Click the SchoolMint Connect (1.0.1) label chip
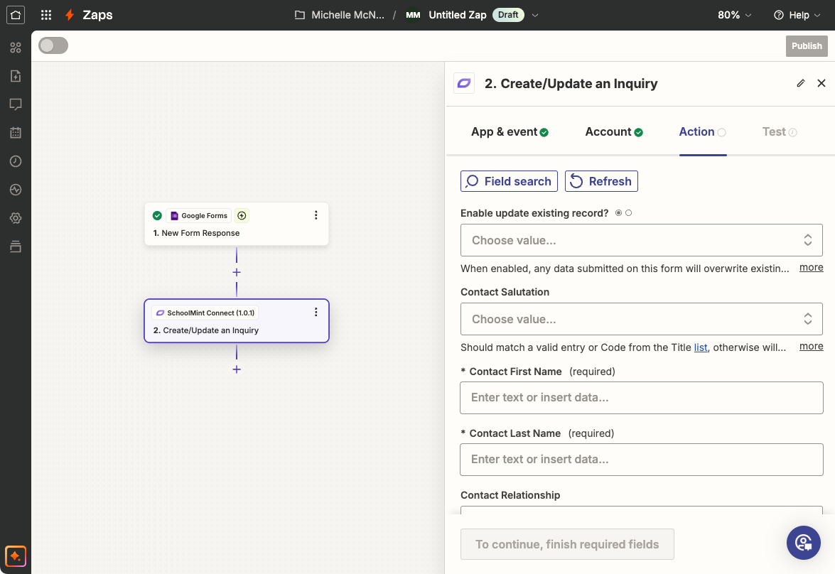The height and width of the screenshot is (574, 835). click(x=205, y=313)
